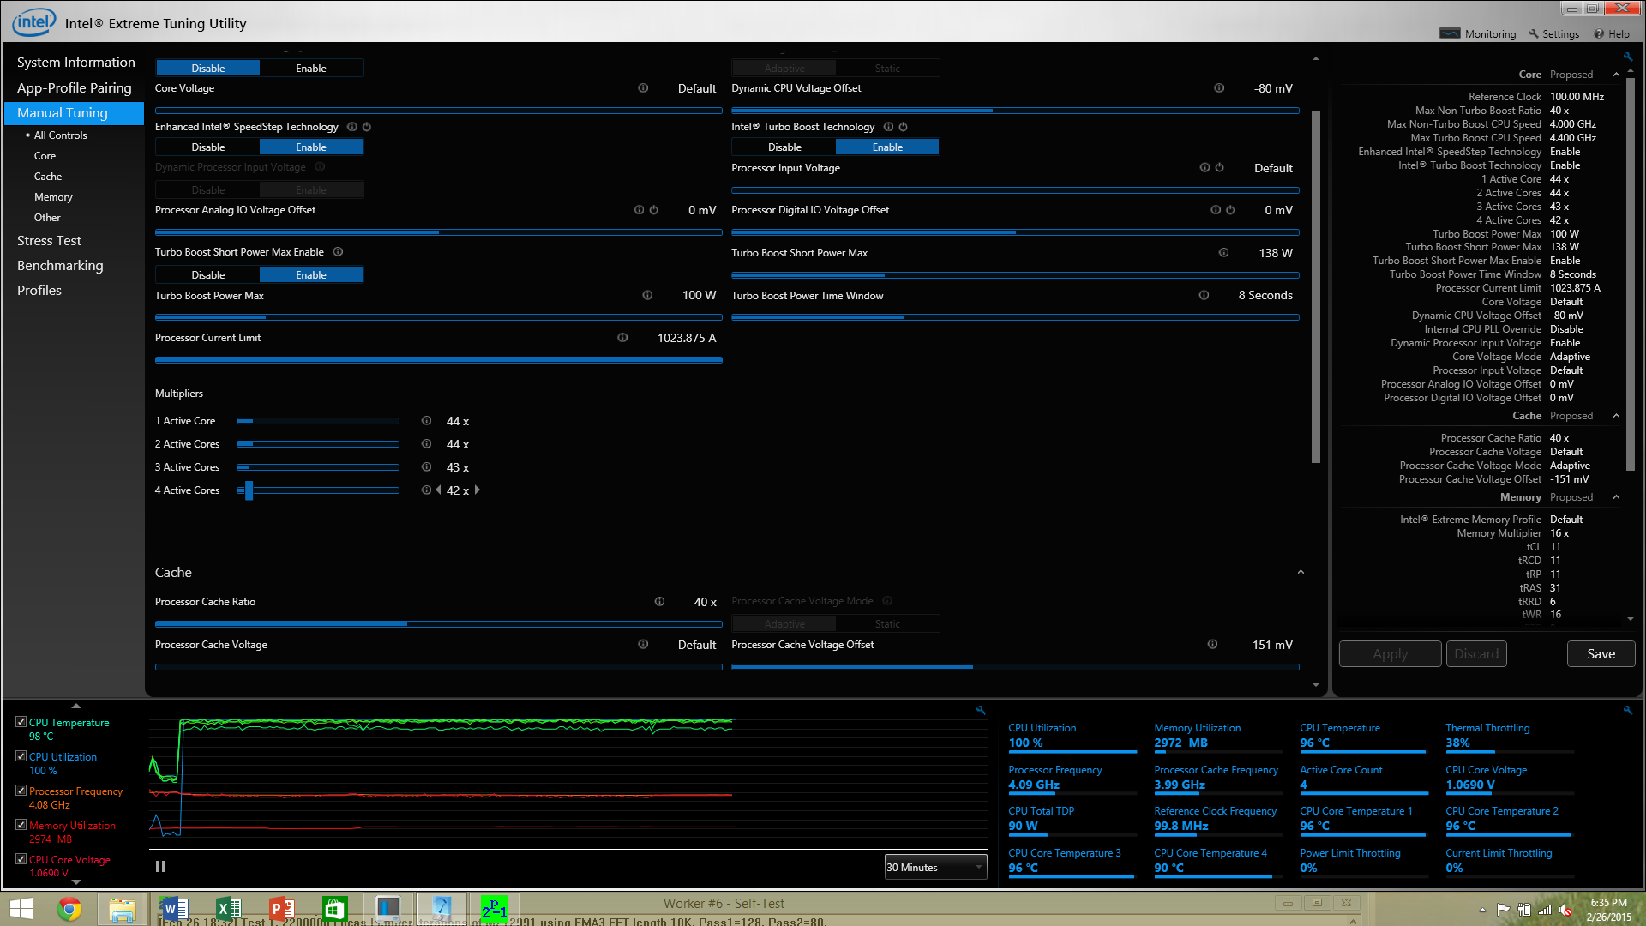Select Core under Manual Tuning

[x=45, y=156]
